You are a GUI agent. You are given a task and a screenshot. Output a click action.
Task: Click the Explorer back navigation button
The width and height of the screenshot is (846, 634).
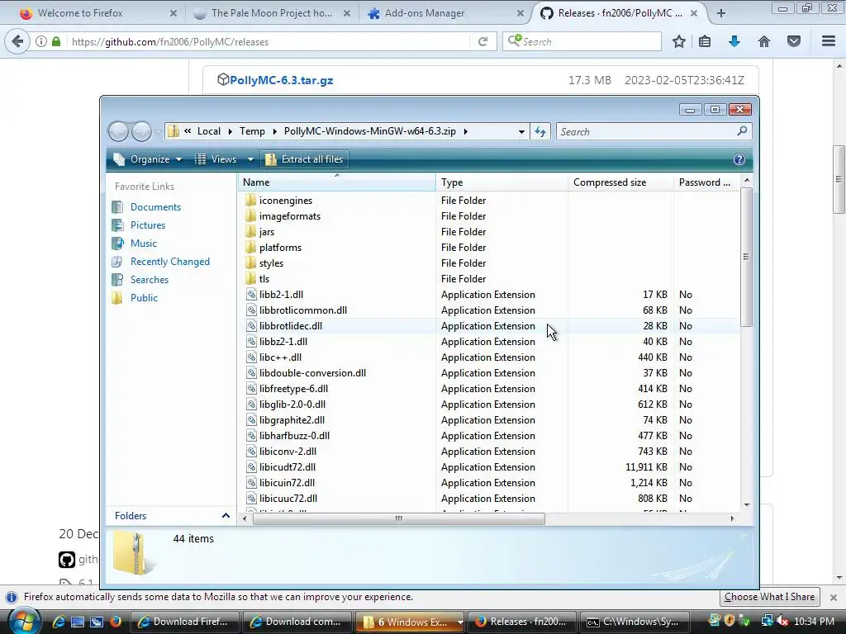118,131
